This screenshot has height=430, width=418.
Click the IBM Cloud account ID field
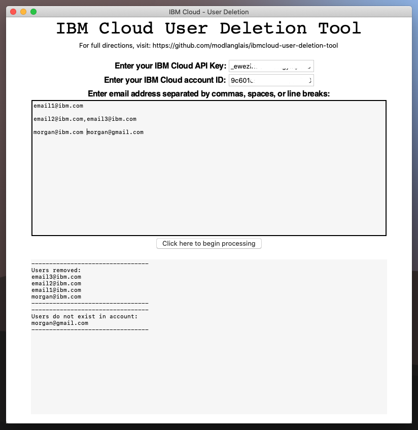click(x=271, y=80)
